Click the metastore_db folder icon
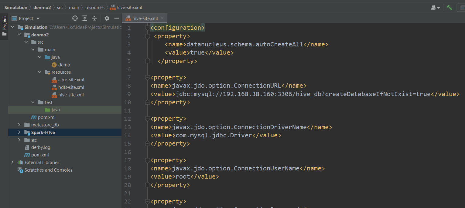Viewport: 465px width, 208px height. click(x=27, y=125)
